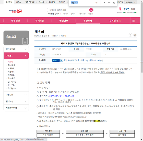
Task: Click the phone number 02-2199-6253
Action: [x=126, y=49]
